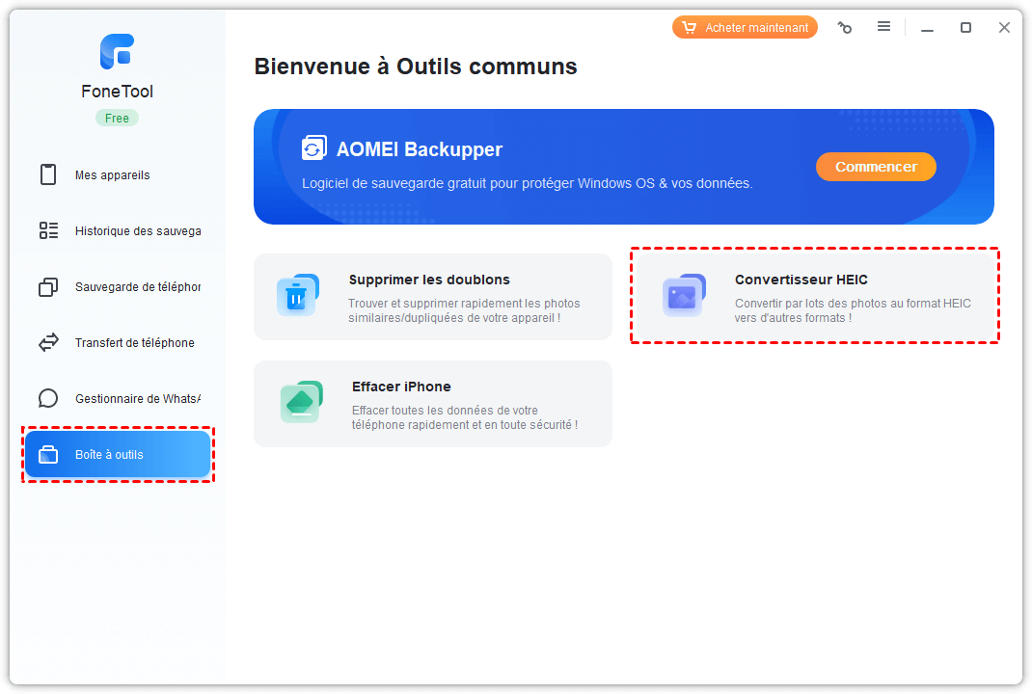The width and height of the screenshot is (1032, 694).
Task: Click the WhatsApp manager chat icon
Action: tap(48, 399)
